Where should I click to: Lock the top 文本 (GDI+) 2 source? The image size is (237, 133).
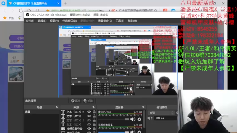94,112
